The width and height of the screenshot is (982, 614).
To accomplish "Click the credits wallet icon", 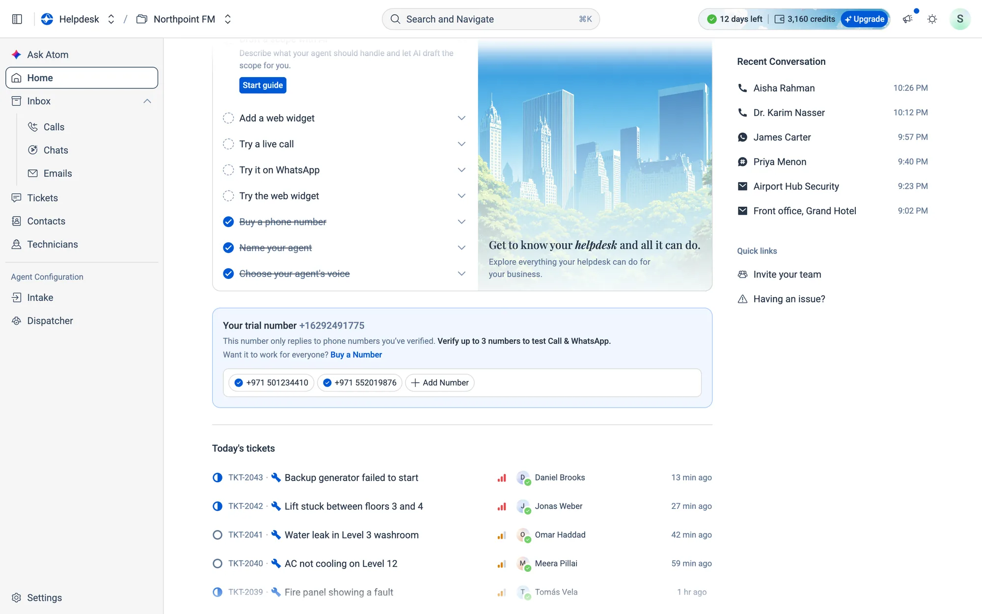I will click(x=779, y=19).
